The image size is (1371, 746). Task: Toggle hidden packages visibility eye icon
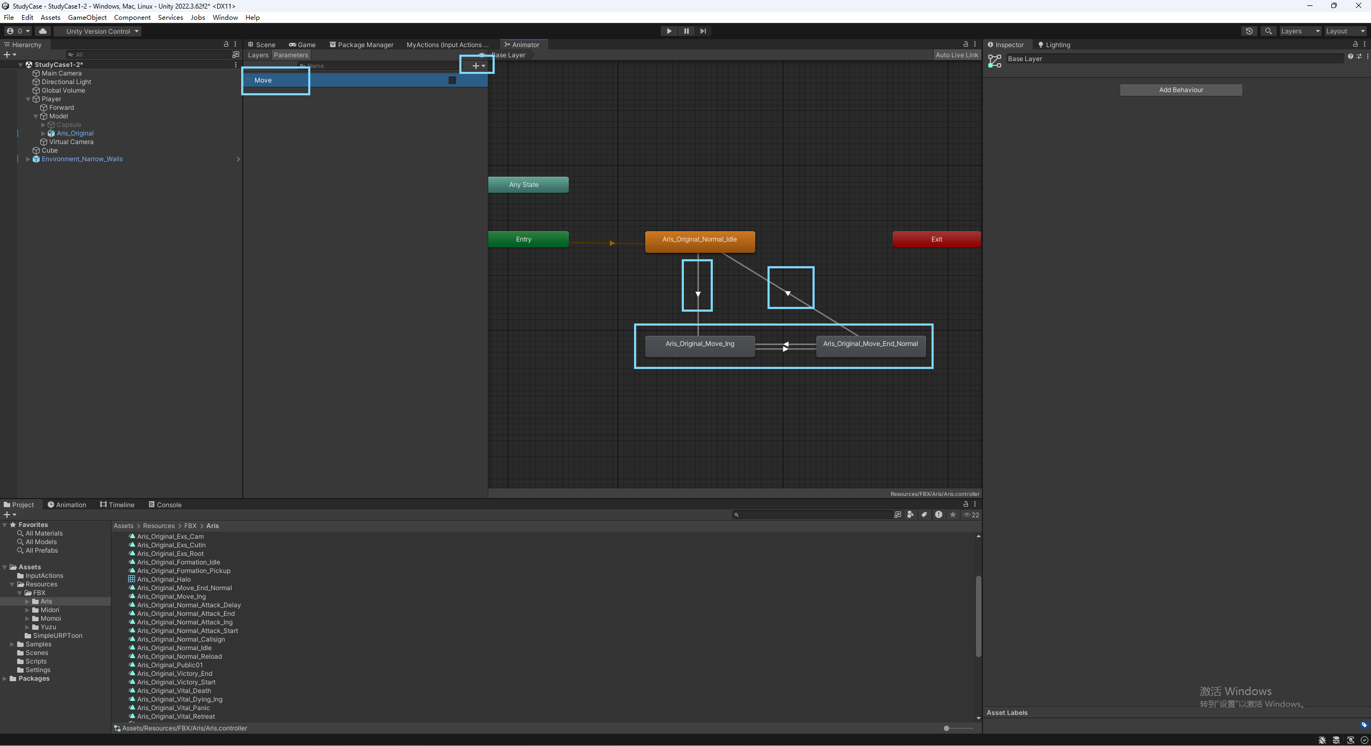click(967, 515)
